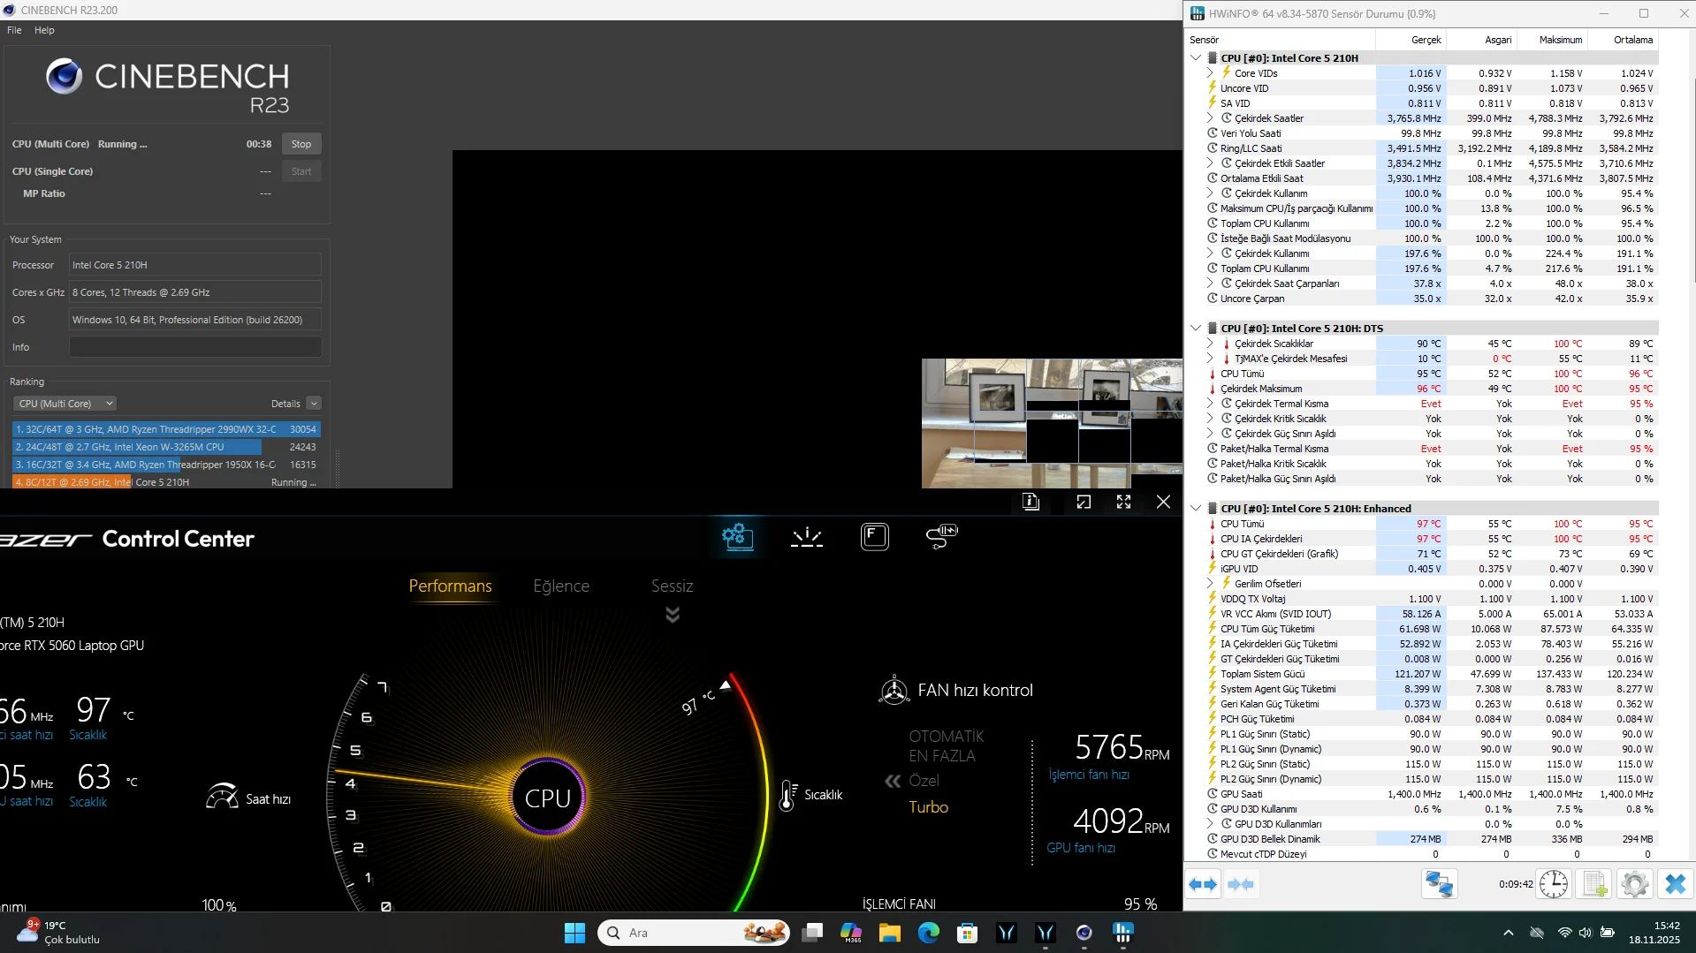Click the Info input field in Cinebench
The width and height of the screenshot is (1696, 953).
[195, 347]
